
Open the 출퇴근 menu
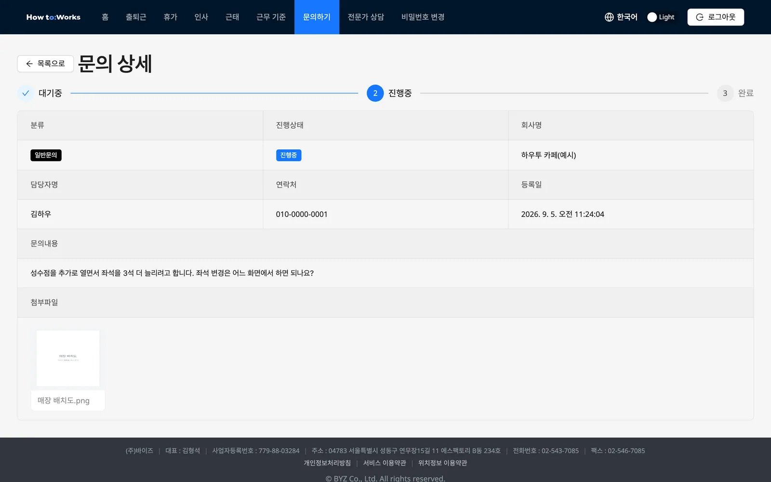click(136, 17)
